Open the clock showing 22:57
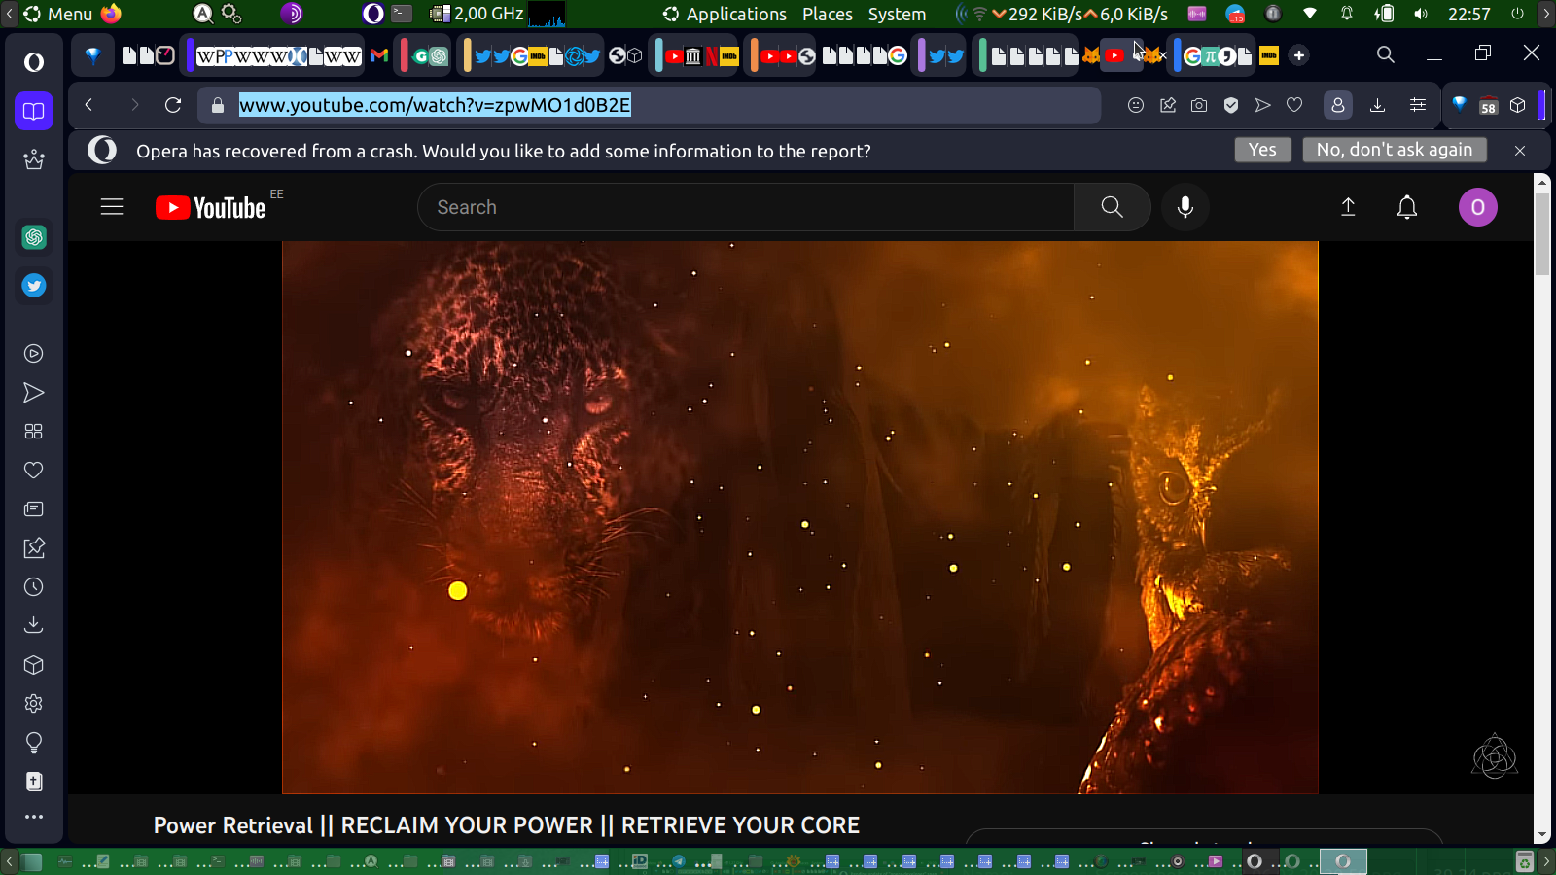1556x875 pixels. tap(1469, 14)
